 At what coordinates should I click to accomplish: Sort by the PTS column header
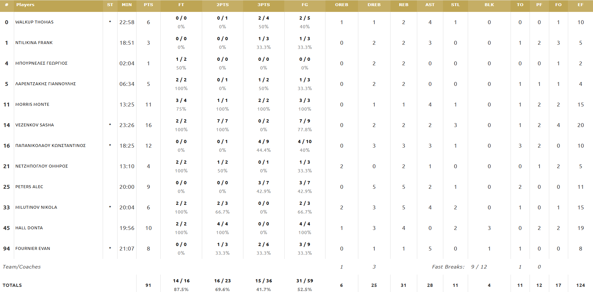[x=148, y=5]
